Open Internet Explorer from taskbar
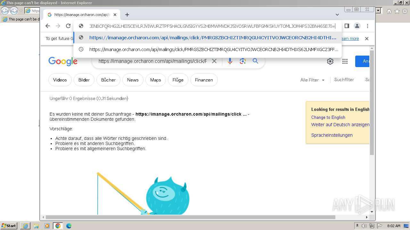This screenshot has width=410, height=230. click(25, 226)
